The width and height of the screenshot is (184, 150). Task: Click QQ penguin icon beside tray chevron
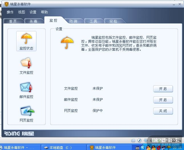148,148
